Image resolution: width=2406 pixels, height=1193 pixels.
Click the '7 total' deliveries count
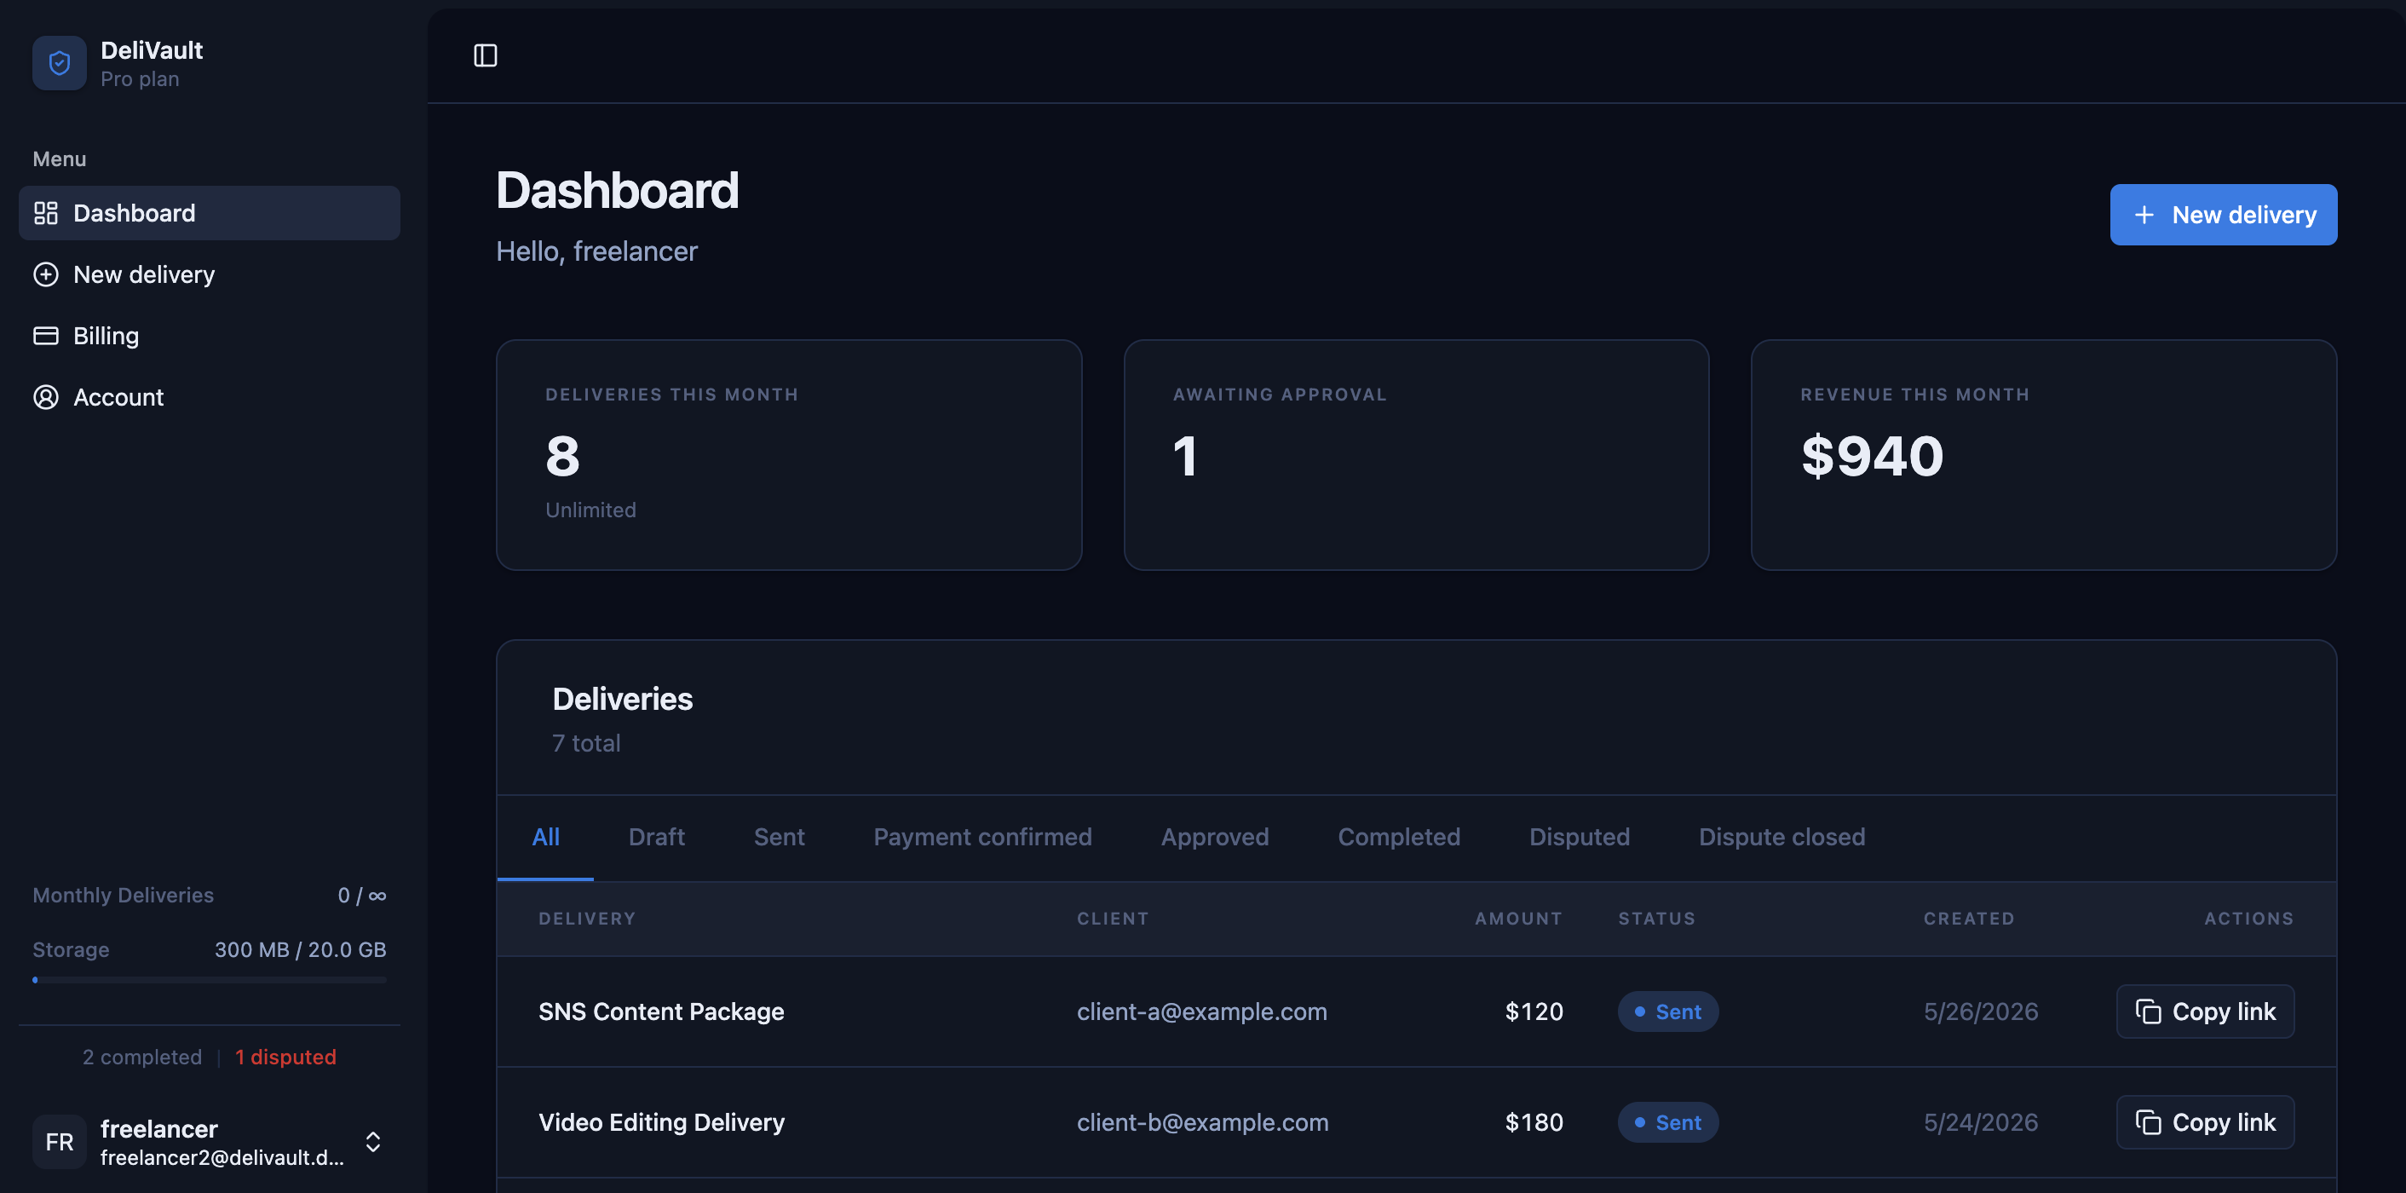coord(586,743)
